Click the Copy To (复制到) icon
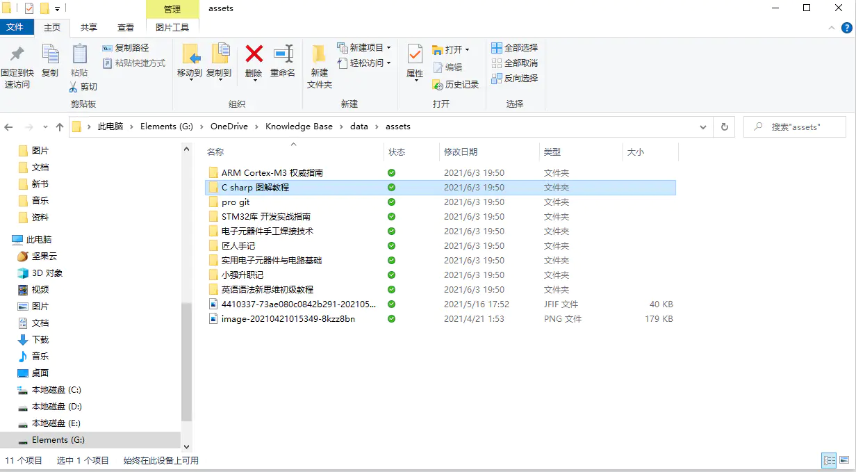The width and height of the screenshot is (856, 472). pyautogui.click(x=219, y=54)
